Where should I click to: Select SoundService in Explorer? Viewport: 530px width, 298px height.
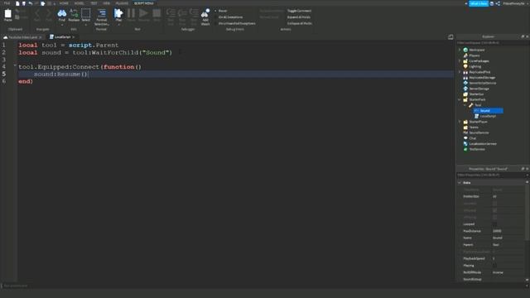coord(479,132)
